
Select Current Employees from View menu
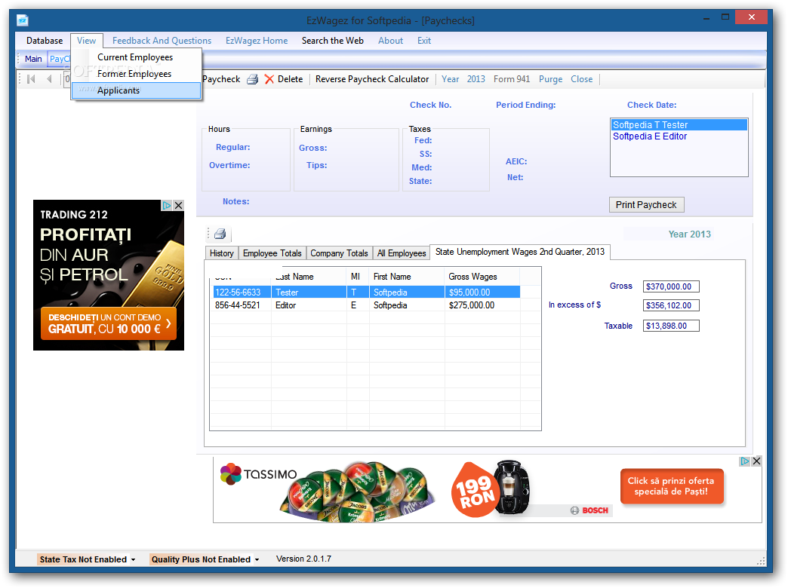coord(136,57)
